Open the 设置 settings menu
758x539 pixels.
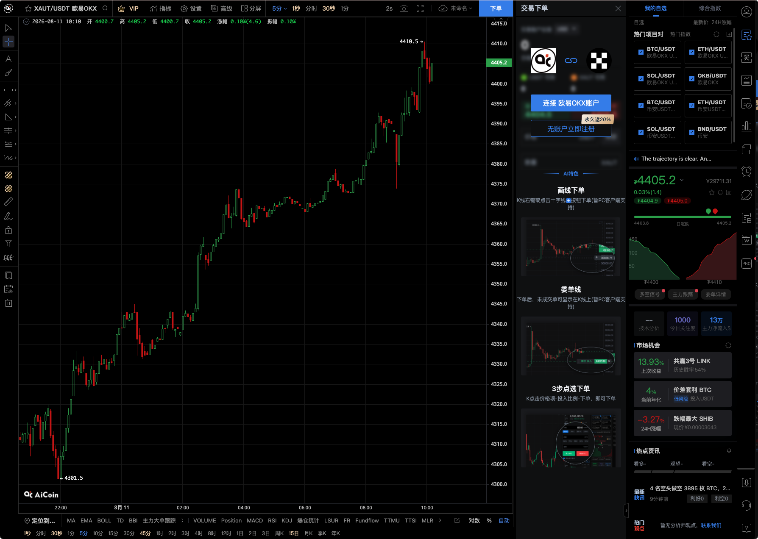[x=191, y=8]
